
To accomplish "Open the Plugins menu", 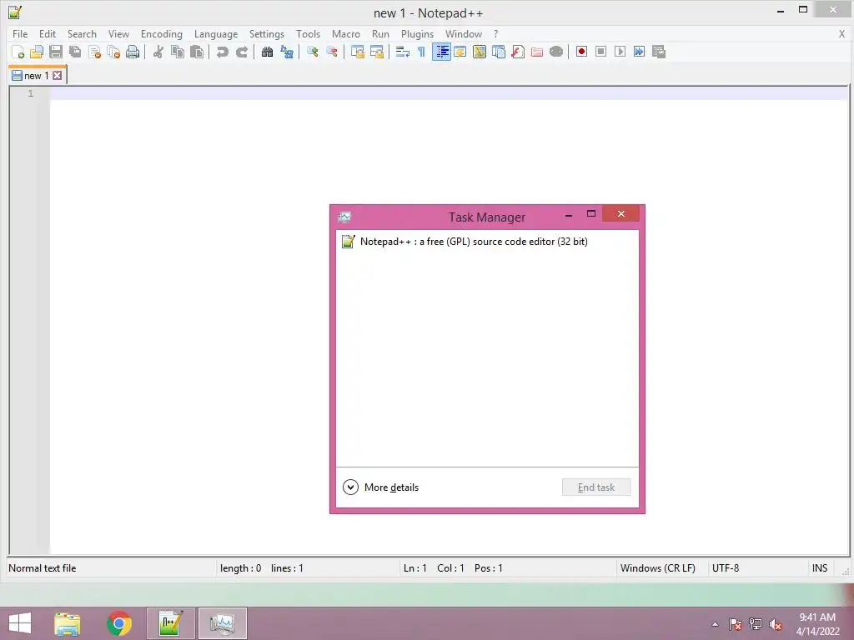I will 417,33.
